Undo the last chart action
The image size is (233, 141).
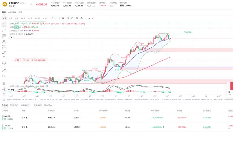pos(89,18)
